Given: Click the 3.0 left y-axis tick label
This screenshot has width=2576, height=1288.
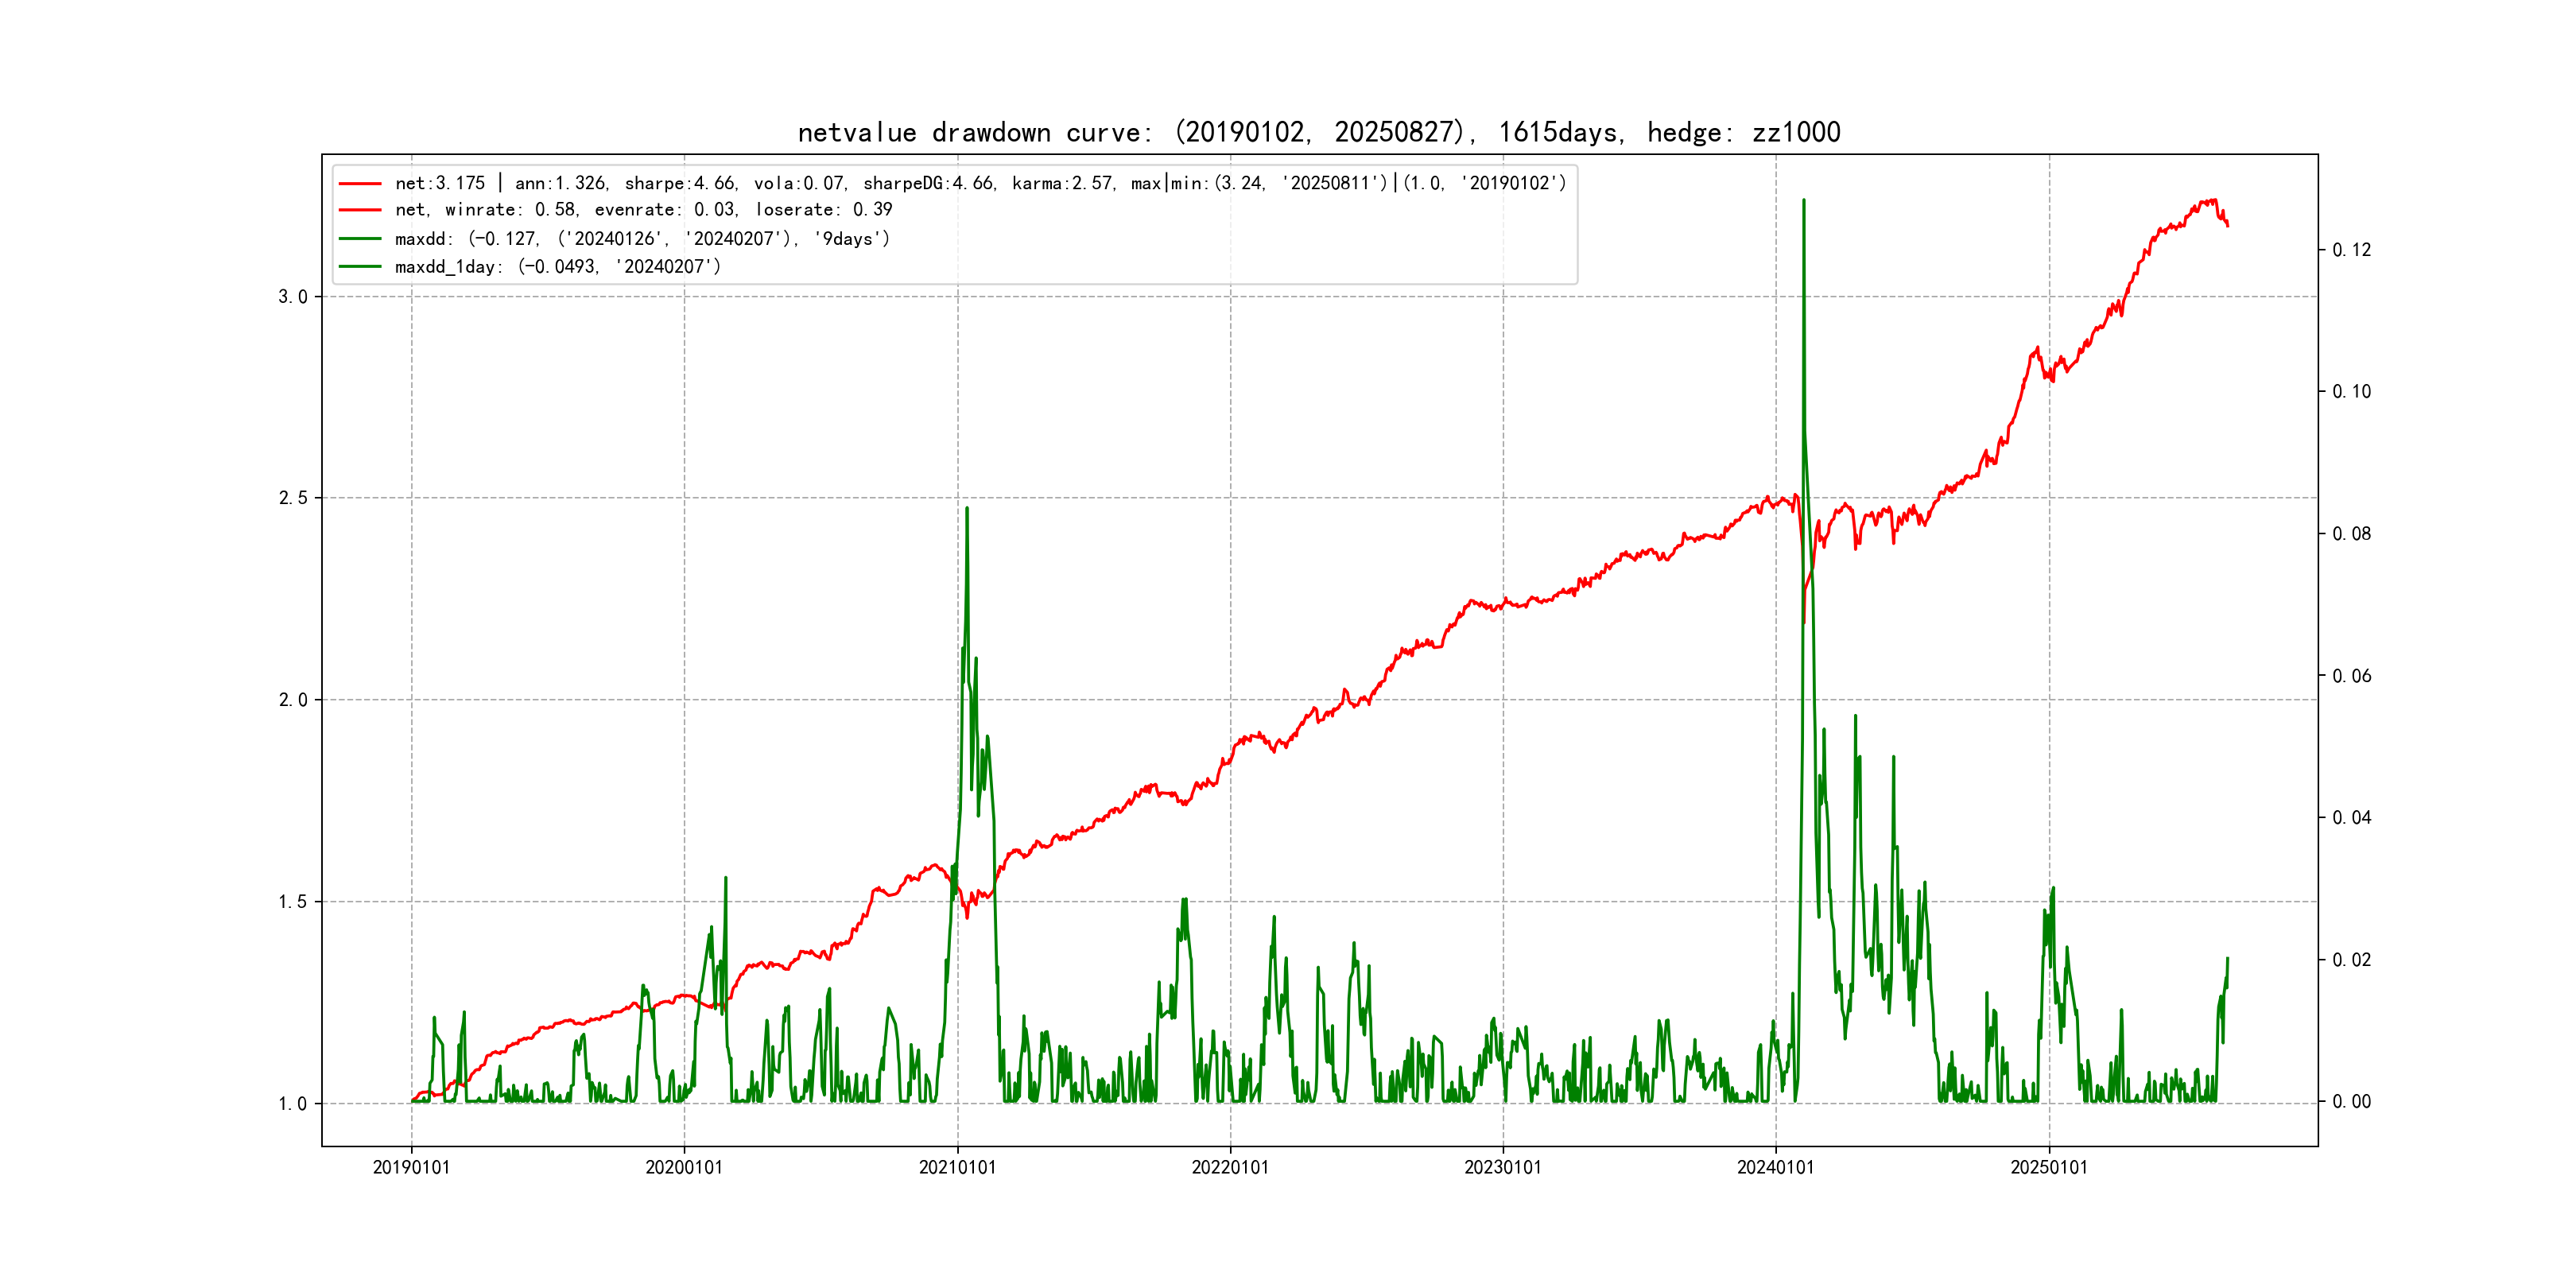Looking at the screenshot, I should pyautogui.click(x=292, y=297).
